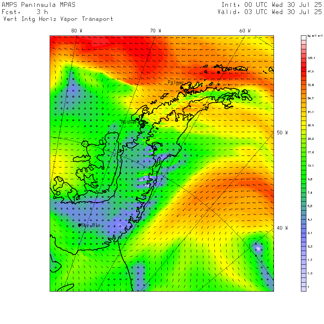Image resolution: width=324 pixels, height=324 pixels.
Task: Click the Sky Blu station marker dot
Action: click(x=80, y=225)
